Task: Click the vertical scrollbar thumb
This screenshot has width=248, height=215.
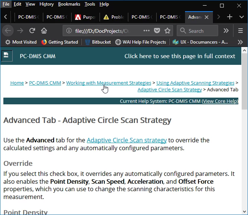Action: 245,81
